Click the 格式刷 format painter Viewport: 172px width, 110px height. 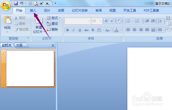(x=21, y=29)
